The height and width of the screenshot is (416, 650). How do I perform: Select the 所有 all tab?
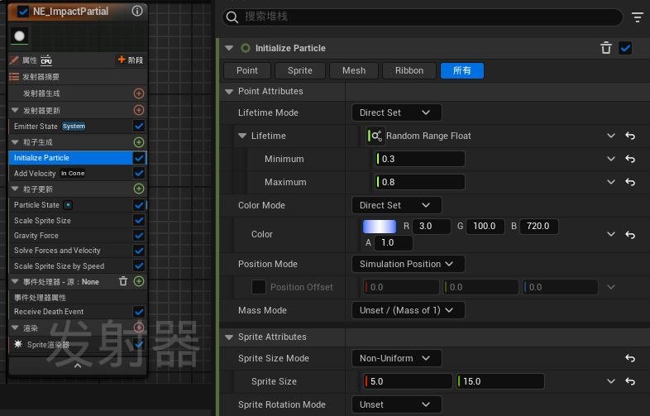[x=461, y=70]
